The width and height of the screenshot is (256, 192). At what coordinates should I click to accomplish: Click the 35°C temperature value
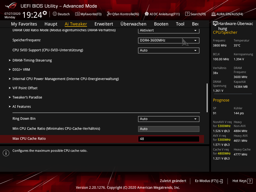(237, 45)
